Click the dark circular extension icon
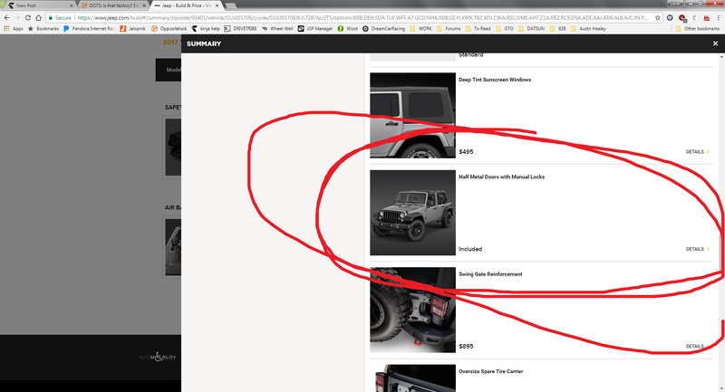 pyautogui.click(x=670, y=17)
